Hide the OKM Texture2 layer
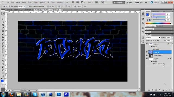 pyautogui.click(x=147, y=56)
